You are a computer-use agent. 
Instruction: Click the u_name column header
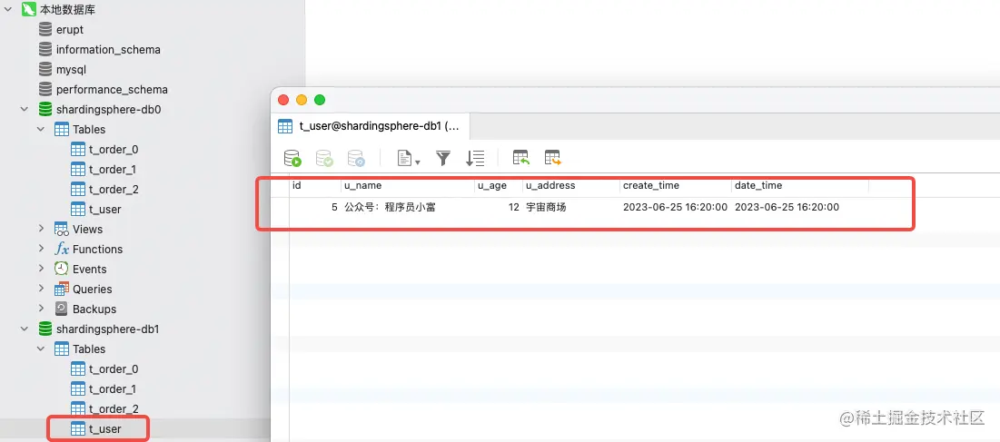[408, 186]
